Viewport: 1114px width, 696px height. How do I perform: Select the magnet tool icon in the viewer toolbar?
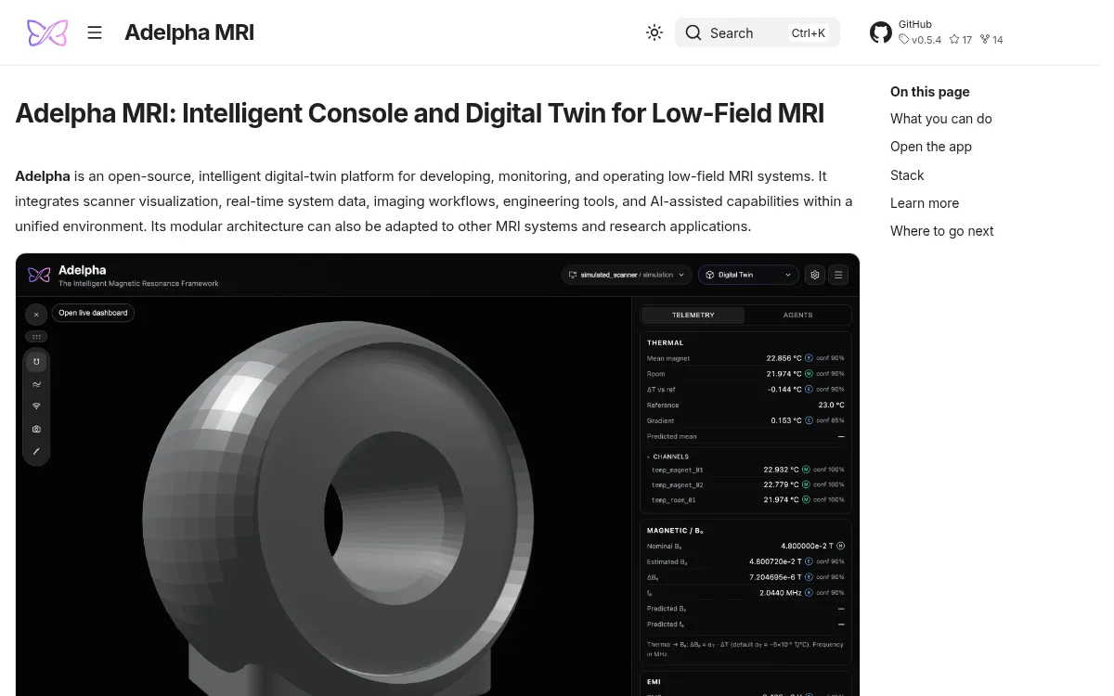36,361
